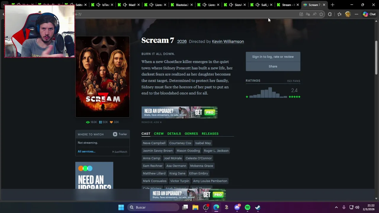The height and width of the screenshot is (213, 379).
Task: Switch to the Details tab
Action: click(x=174, y=134)
